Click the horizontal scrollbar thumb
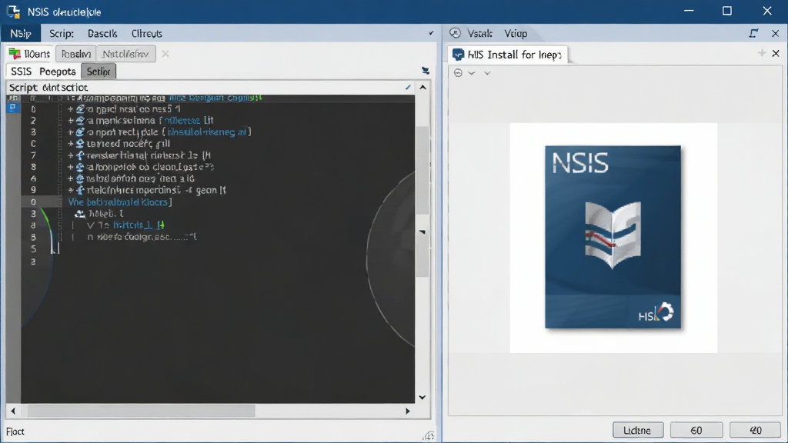 coord(142,411)
